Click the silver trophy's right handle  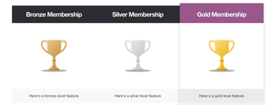pos(147,47)
